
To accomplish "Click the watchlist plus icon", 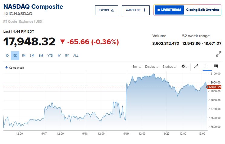I will [144, 10].
